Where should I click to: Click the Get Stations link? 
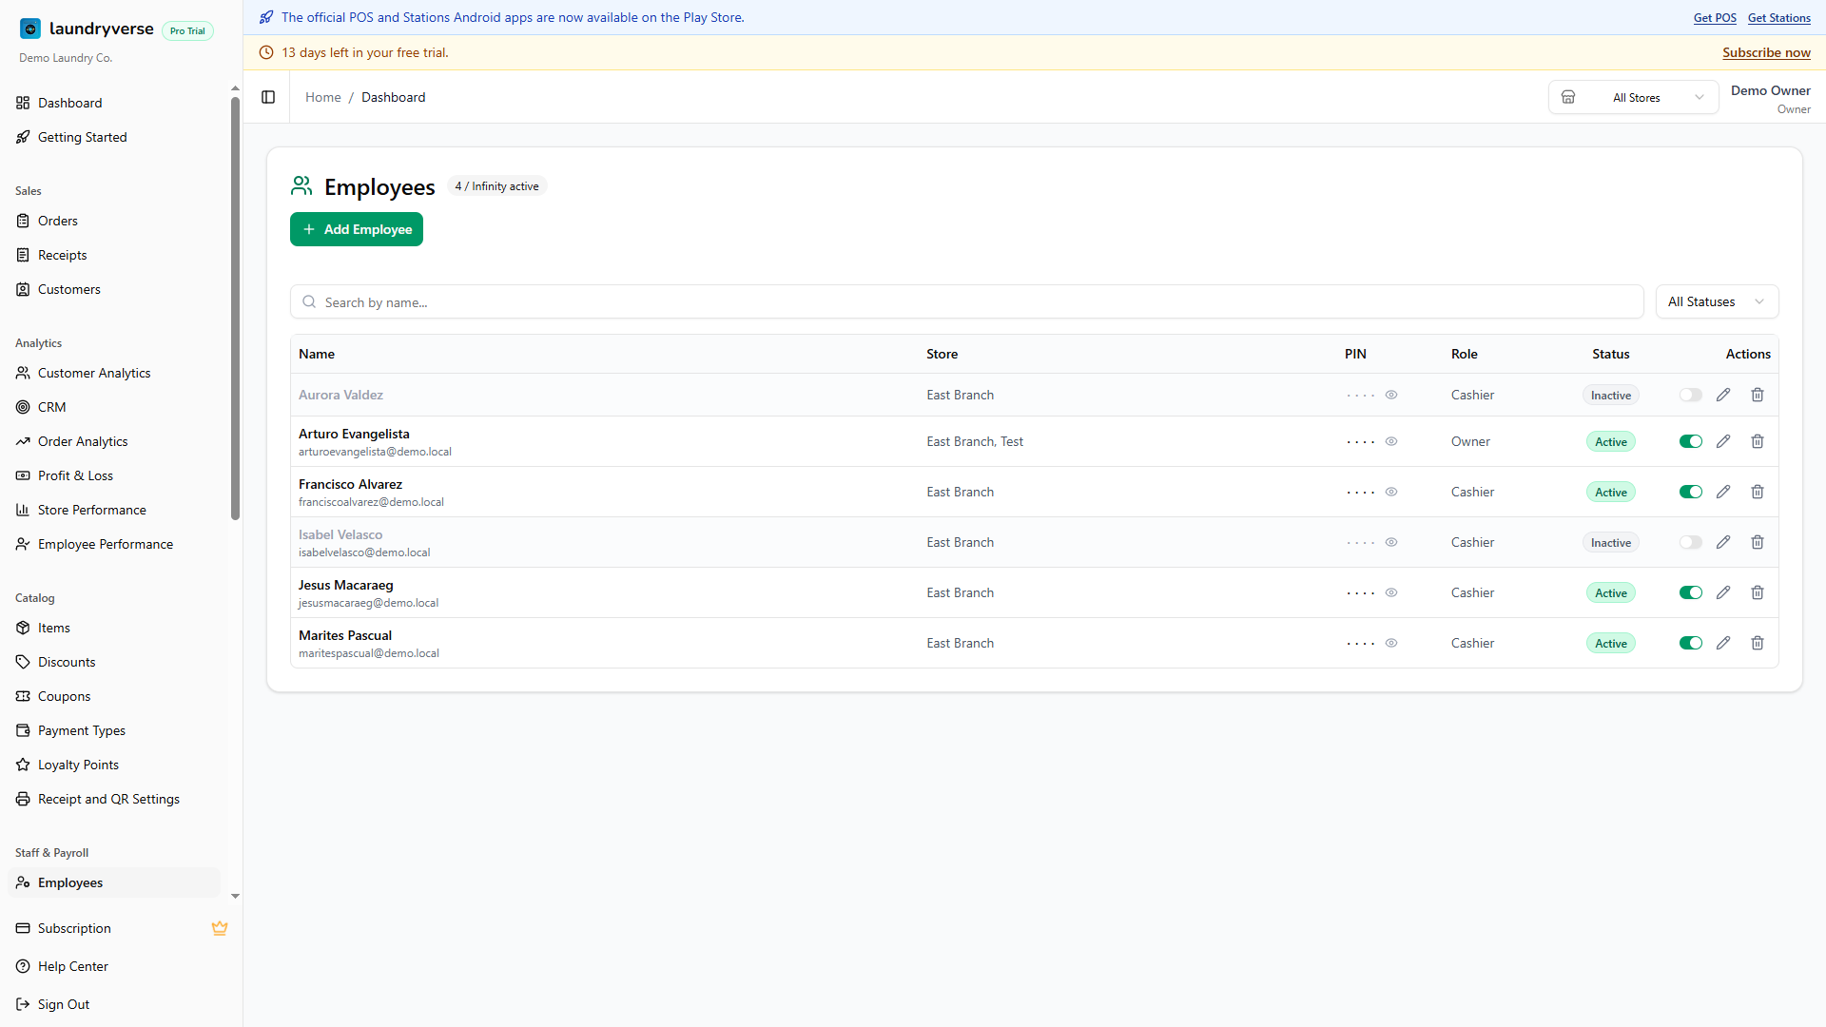point(1778,18)
